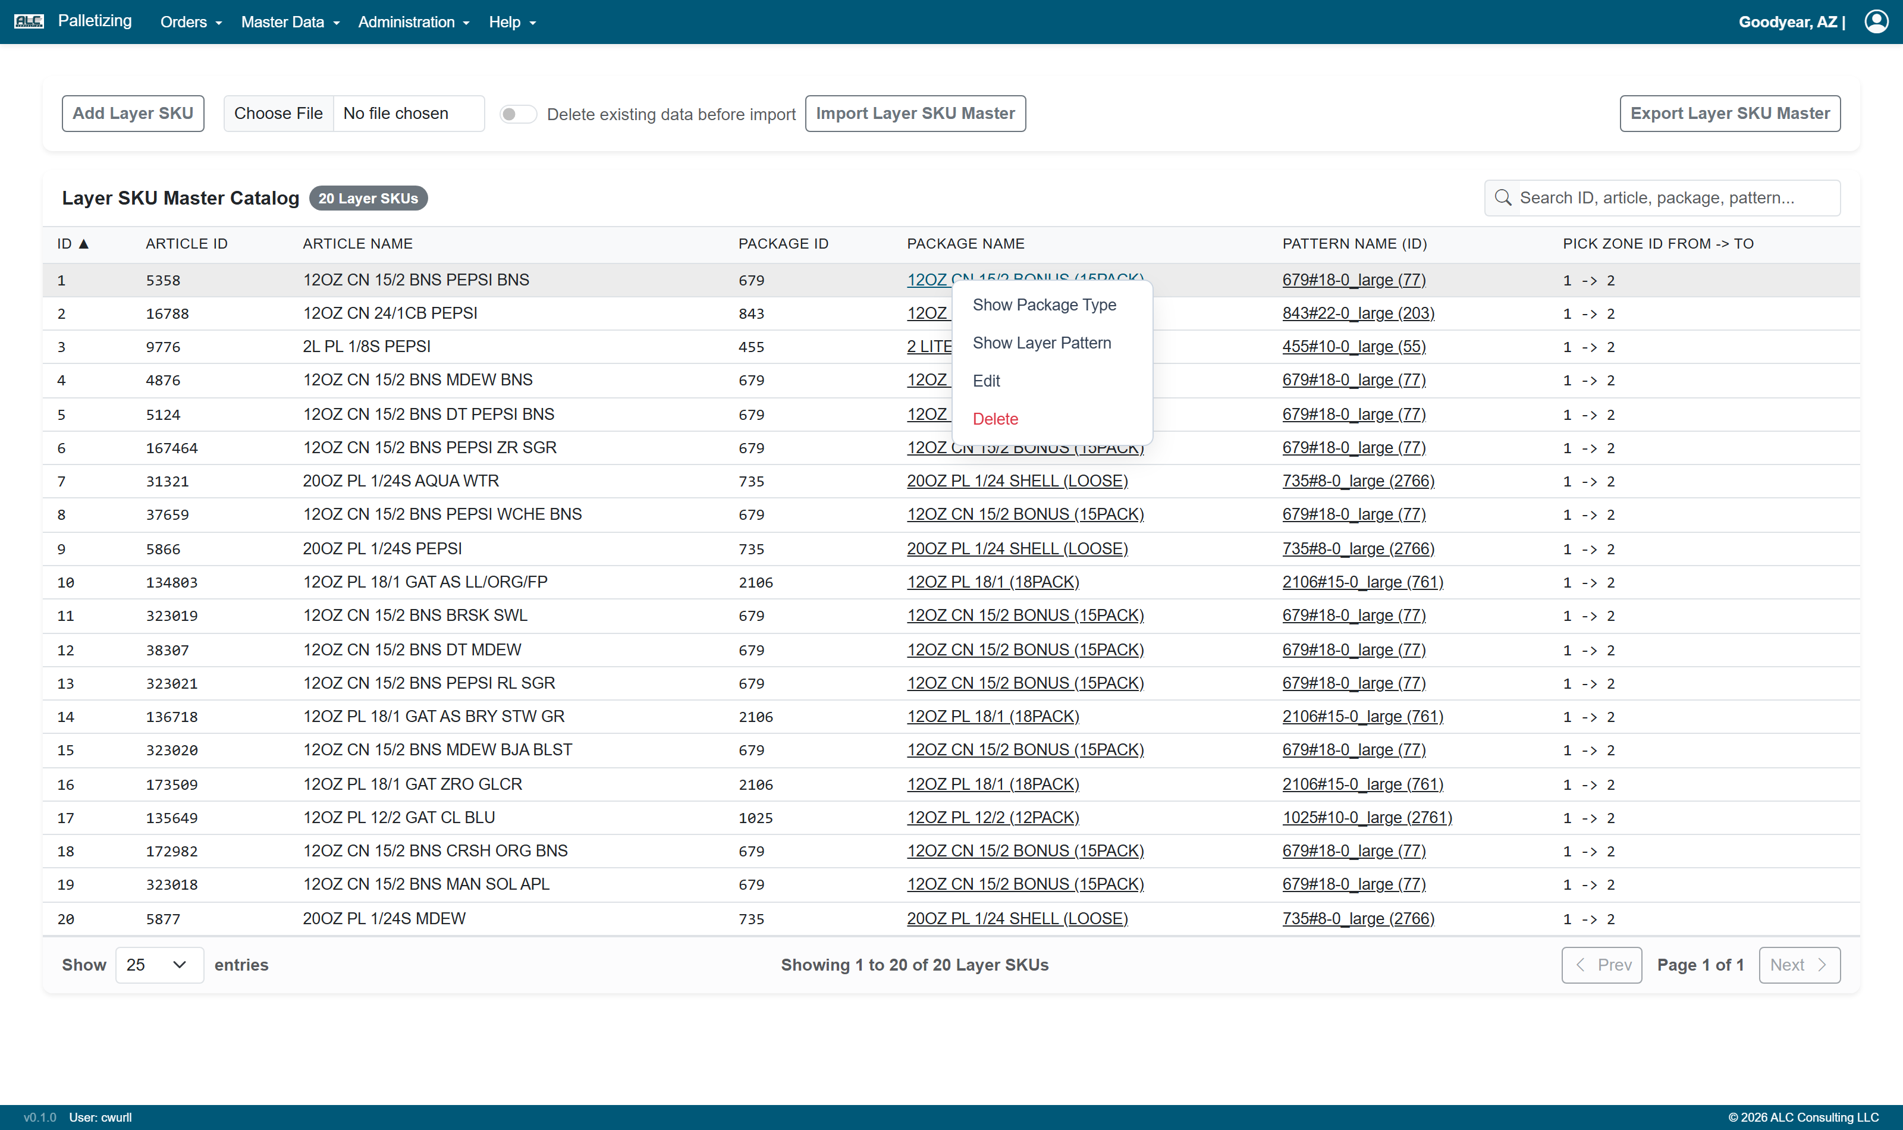Click the 20 Layer SKUs badge
Image resolution: width=1903 pixels, height=1130 pixels.
tap(369, 198)
